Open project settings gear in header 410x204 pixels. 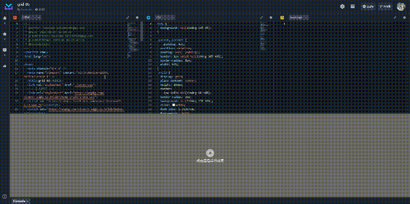pyautogui.click(x=342, y=6)
